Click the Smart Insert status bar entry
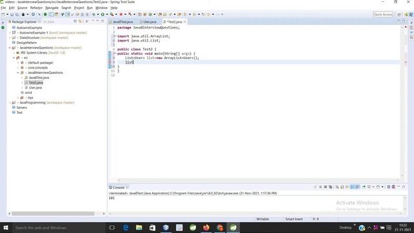Image resolution: width=414 pixels, height=233 pixels. (x=294, y=219)
